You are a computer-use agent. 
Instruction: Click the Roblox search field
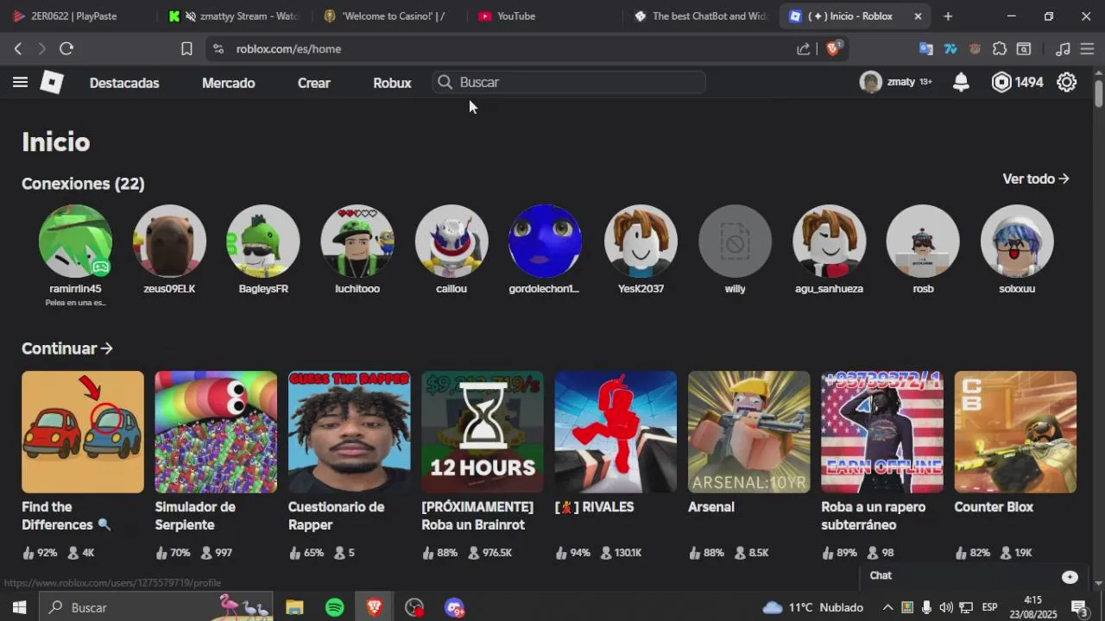coord(570,82)
